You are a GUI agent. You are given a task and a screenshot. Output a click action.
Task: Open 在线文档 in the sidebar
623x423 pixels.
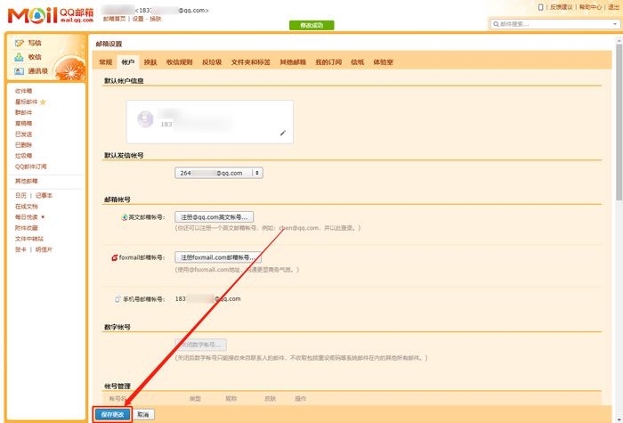click(26, 207)
